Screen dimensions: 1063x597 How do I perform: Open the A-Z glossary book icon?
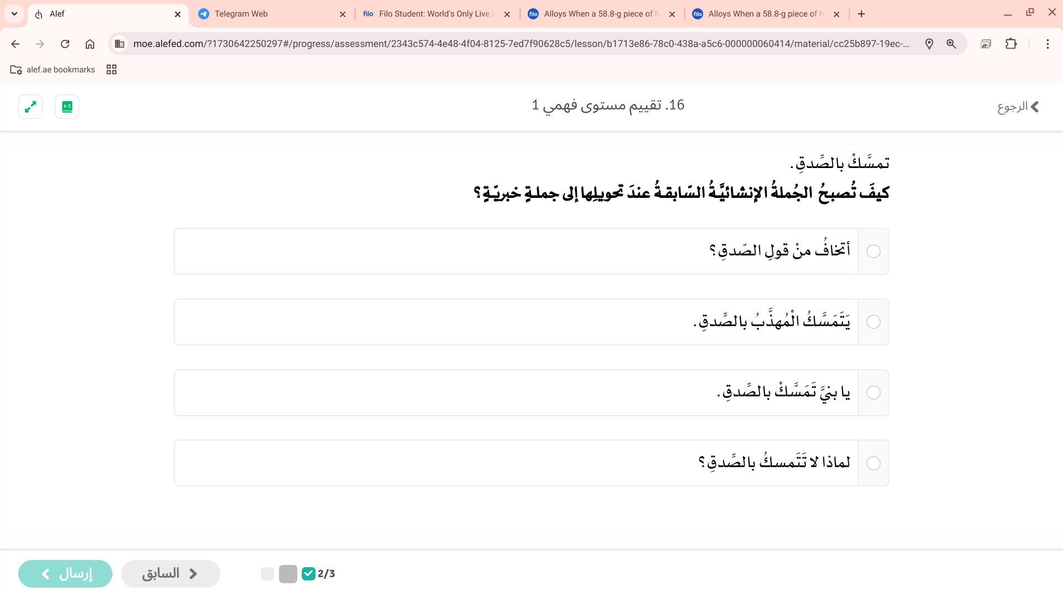pos(67,107)
